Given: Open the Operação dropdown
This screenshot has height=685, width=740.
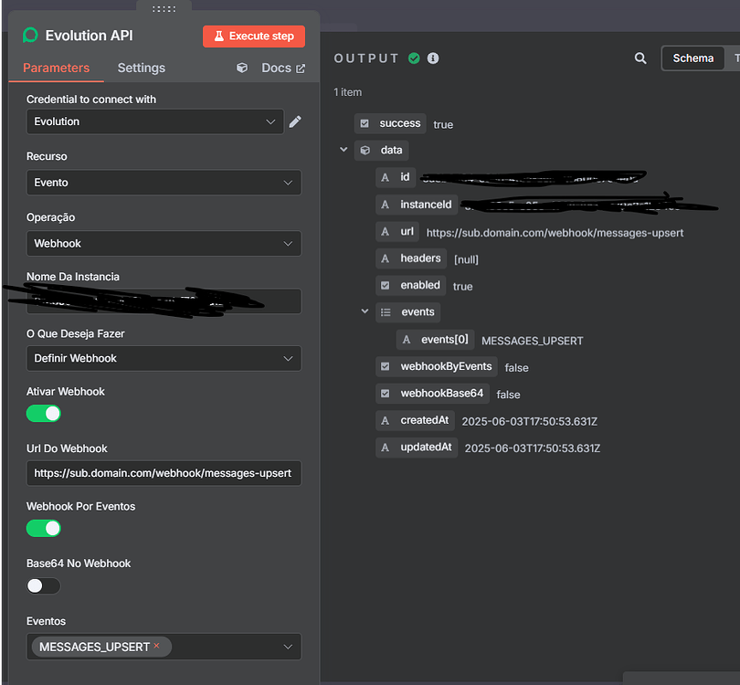Looking at the screenshot, I should (x=164, y=244).
